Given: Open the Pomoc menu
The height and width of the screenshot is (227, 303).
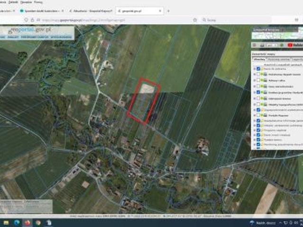Looking at the screenshot, I should 38,2.
